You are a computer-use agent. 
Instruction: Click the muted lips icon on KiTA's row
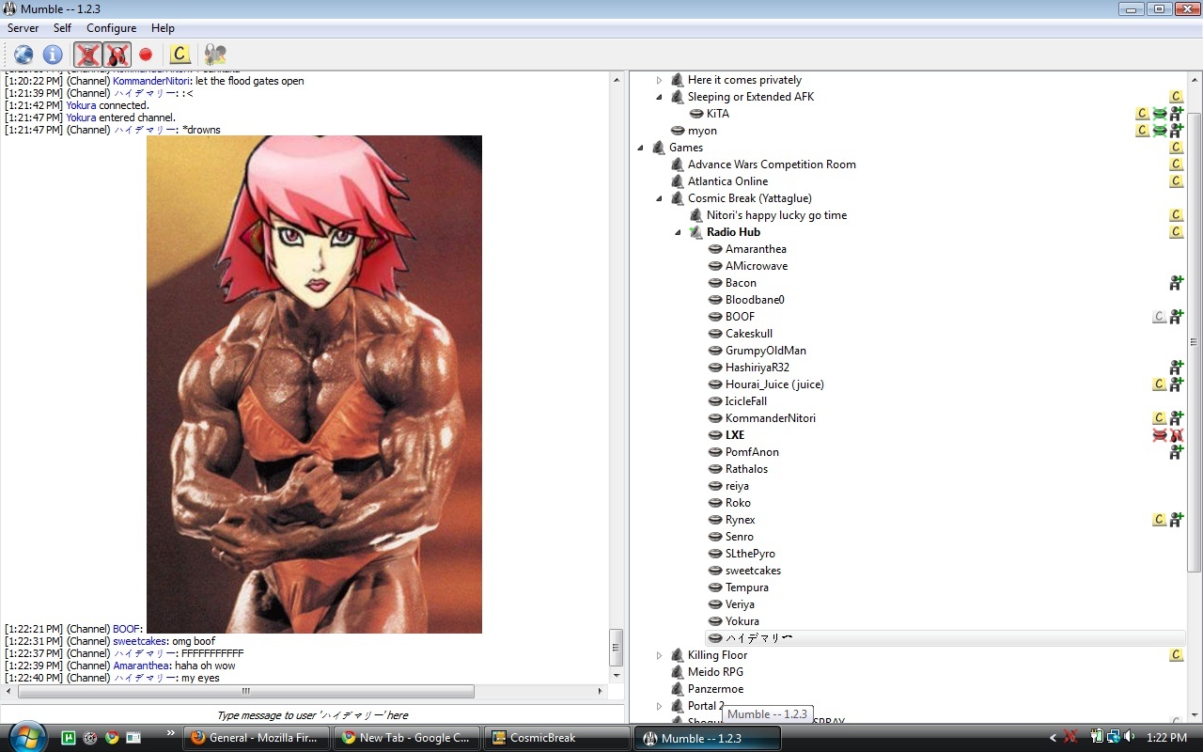pyautogui.click(x=1159, y=114)
